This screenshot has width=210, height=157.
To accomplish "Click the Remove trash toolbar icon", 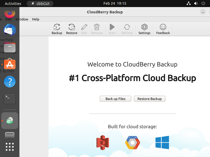I will pos(97,29).
